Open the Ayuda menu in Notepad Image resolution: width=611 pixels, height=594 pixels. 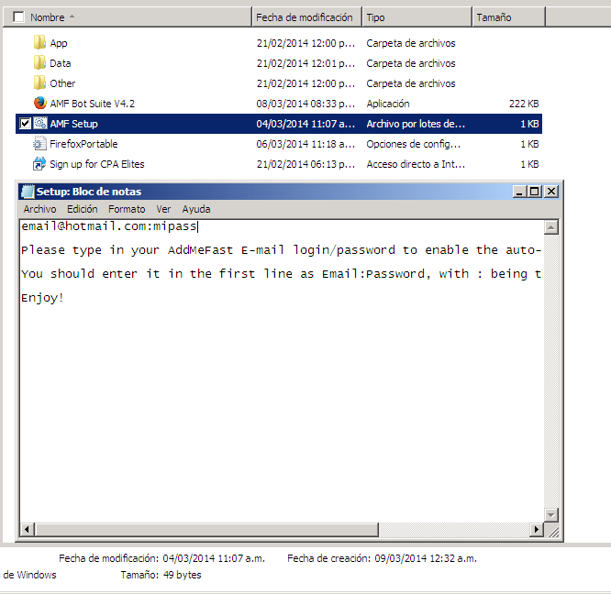tap(196, 209)
